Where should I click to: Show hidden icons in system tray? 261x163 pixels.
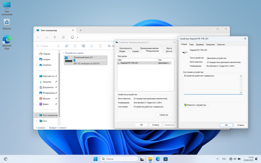pyautogui.click(x=217, y=159)
